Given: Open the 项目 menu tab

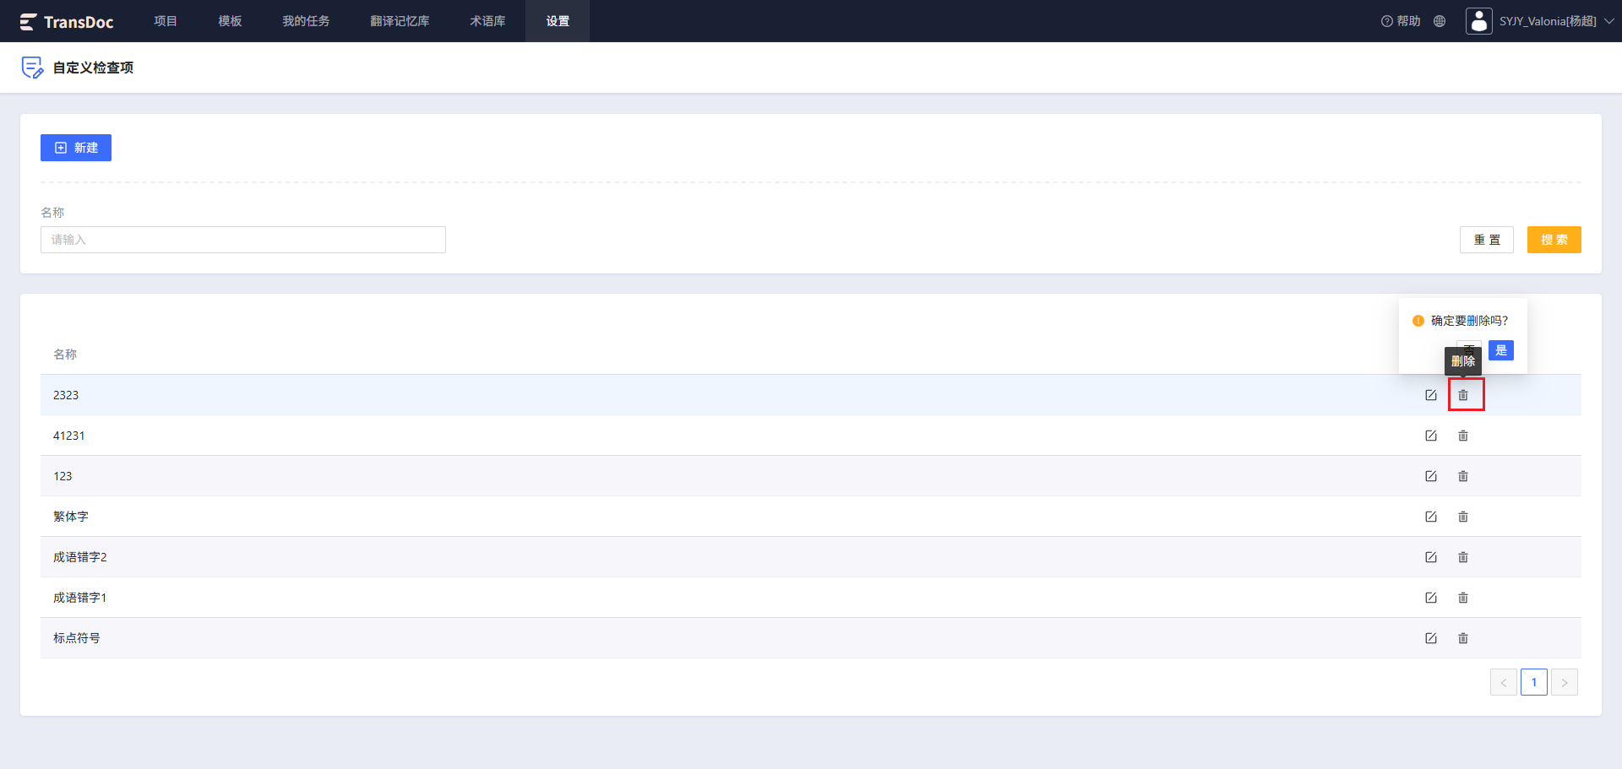Looking at the screenshot, I should click(x=166, y=21).
